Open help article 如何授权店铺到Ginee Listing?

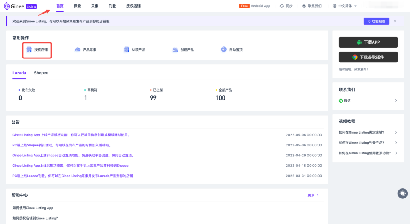click(x=35, y=218)
